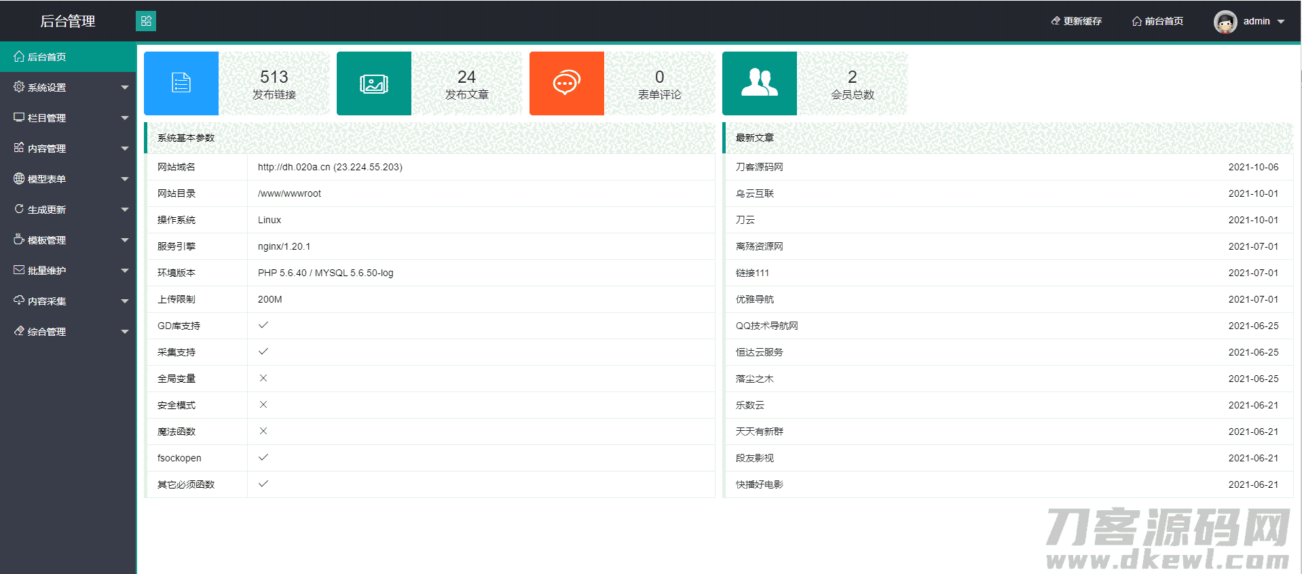Viewport: 1302px width, 574px height.
Task: Click the 内容采集 cloud icon
Action: coord(19,301)
